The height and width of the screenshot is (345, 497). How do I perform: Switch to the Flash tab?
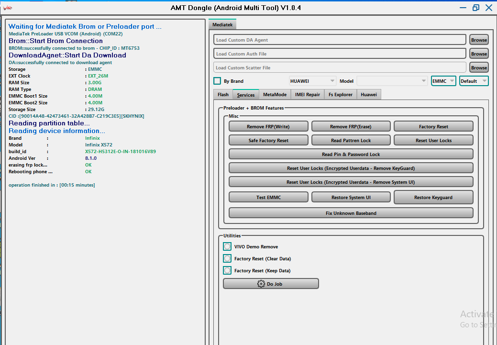click(x=223, y=94)
